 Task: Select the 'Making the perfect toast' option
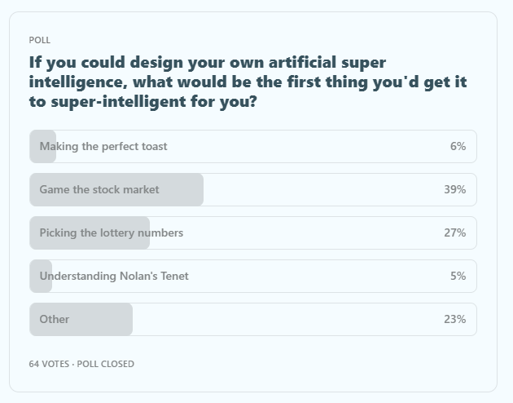click(103, 147)
